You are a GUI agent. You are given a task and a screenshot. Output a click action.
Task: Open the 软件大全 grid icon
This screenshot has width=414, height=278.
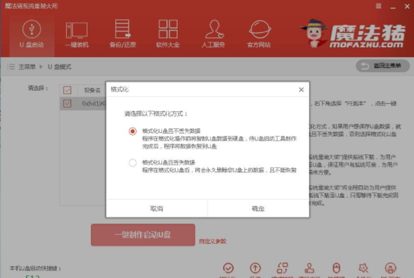pos(168,29)
